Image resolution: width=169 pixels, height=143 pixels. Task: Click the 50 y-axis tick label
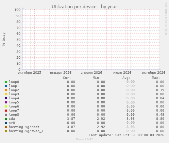point(18,40)
